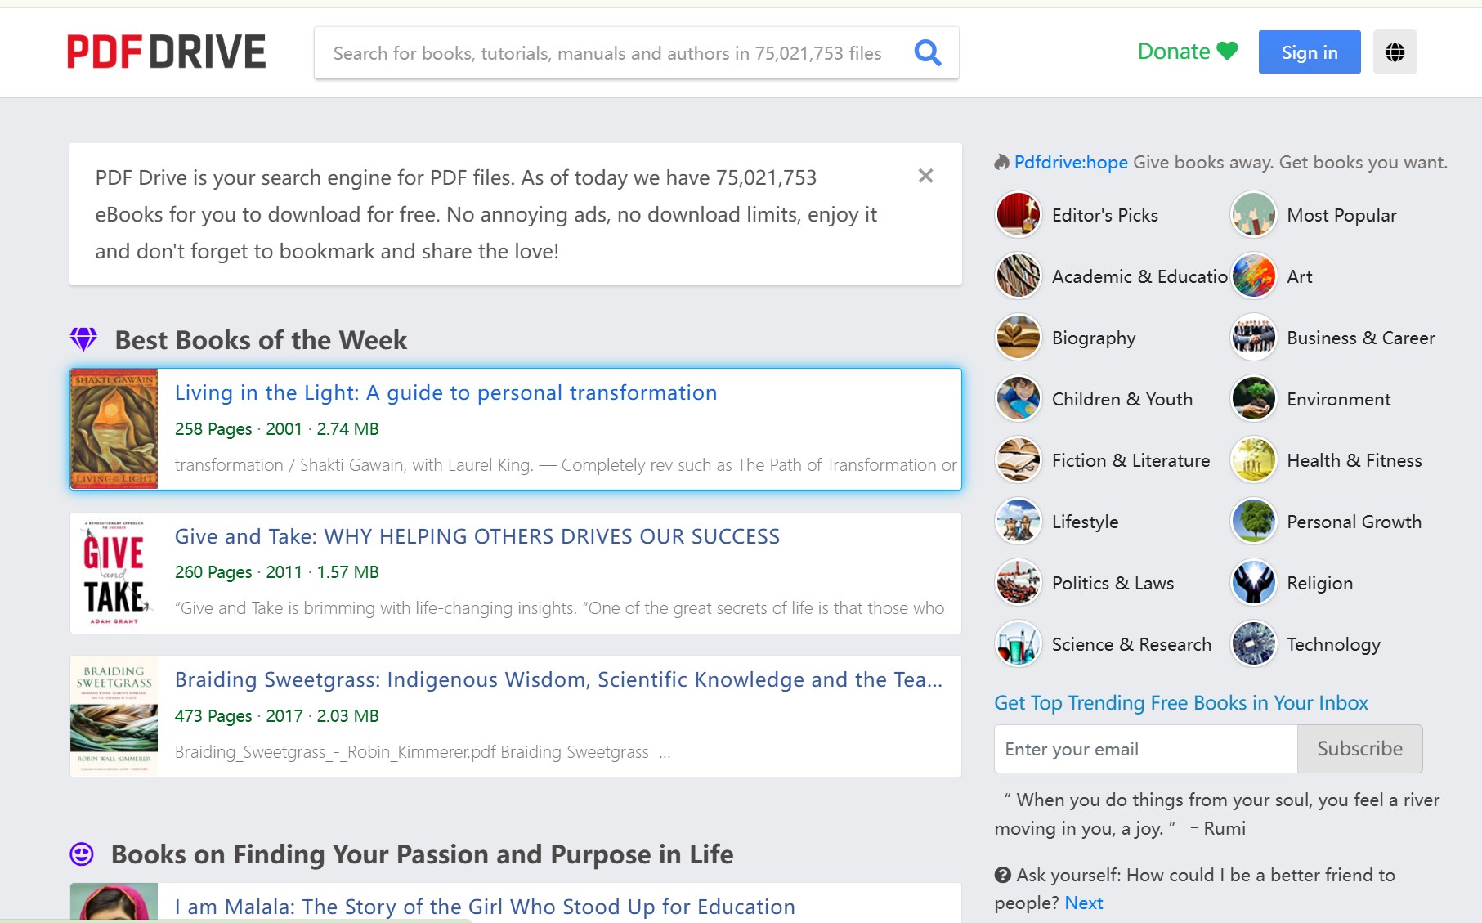The height and width of the screenshot is (923, 1482).
Task: Select the Religion category label
Action: [x=1319, y=583]
